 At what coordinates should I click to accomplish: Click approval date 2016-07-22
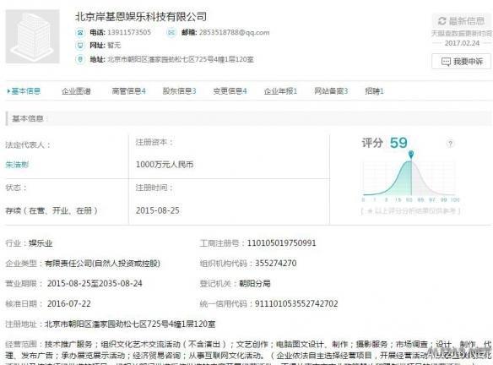tap(69, 303)
